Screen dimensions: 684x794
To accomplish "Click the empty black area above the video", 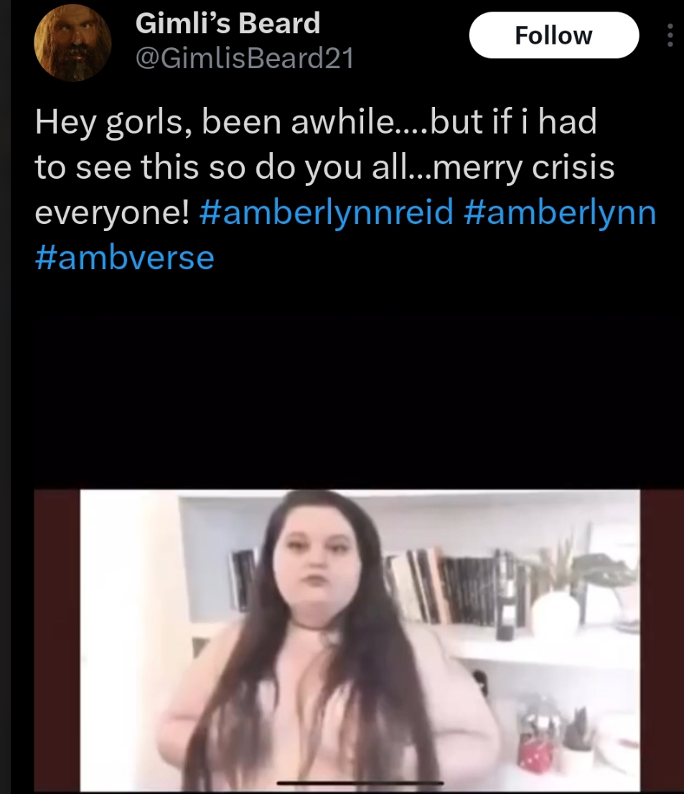I will coord(345,385).
